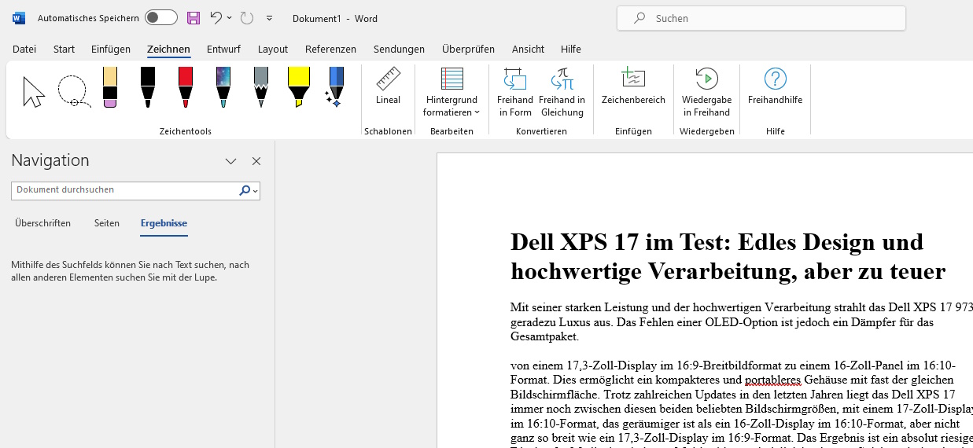Viewport: 973px width, 448px height.
Task: Select the arrow cursor select tool
Action: [34, 91]
